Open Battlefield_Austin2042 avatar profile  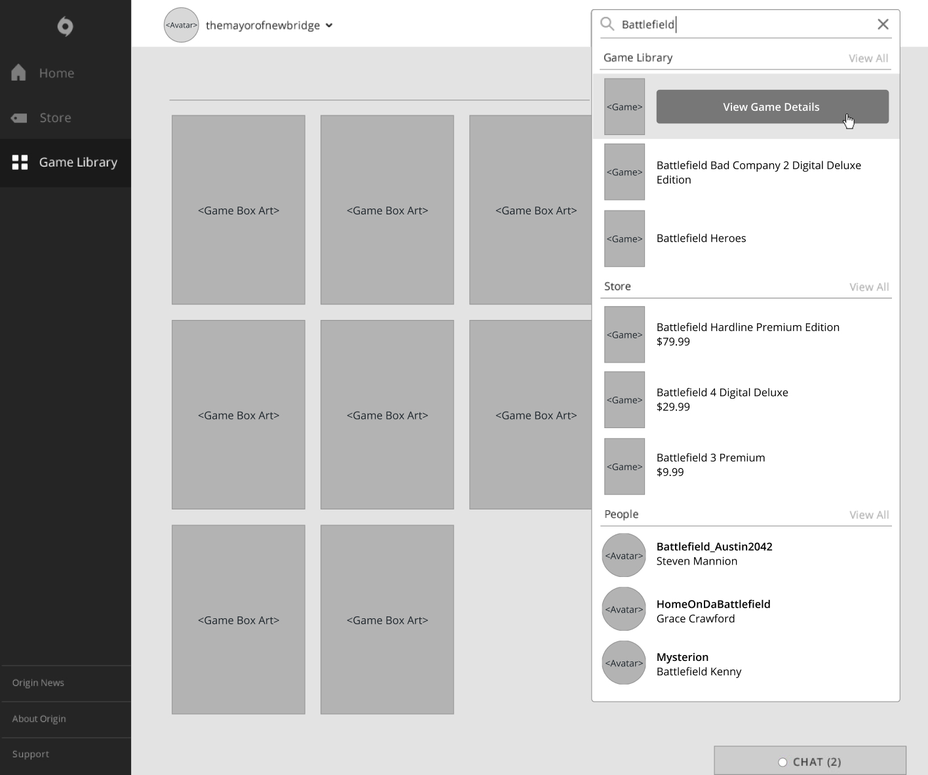[x=624, y=555]
